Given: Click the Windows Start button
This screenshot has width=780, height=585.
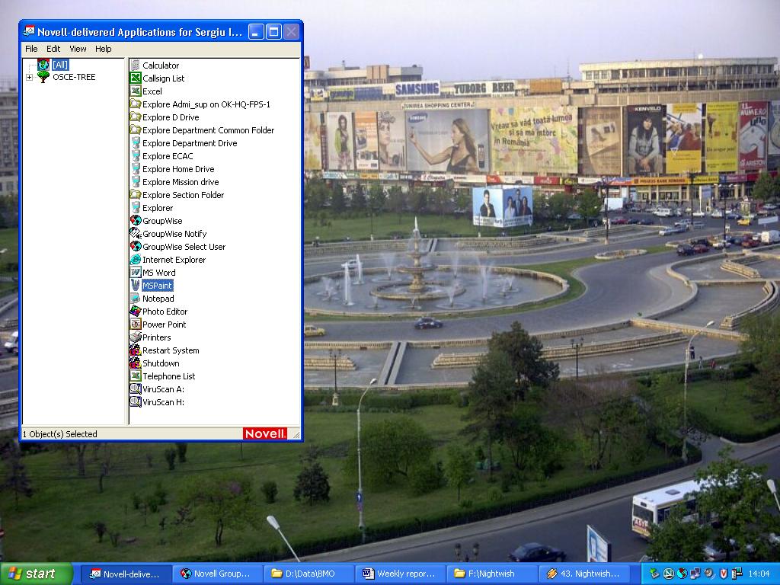Looking at the screenshot, I should pyautogui.click(x=36, y=574).
